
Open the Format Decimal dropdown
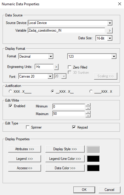pyautogui.click(x=51, y=57)
